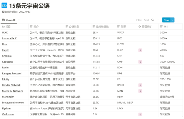184x119 pixels.
Task: Click the 推特粉丝数 column header
Action: [103, 27]
